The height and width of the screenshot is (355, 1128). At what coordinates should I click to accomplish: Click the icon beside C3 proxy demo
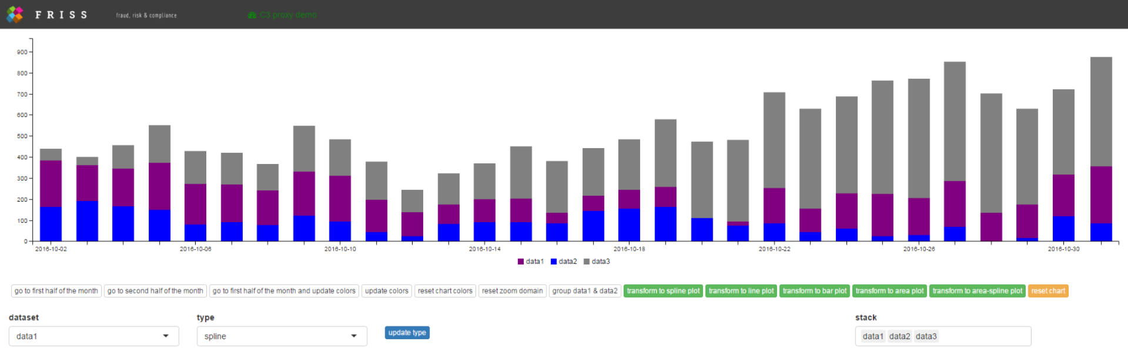[252, 15]
